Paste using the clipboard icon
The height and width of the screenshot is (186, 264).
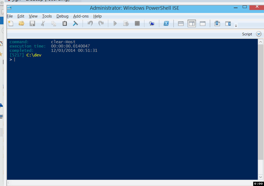[65, 23]
